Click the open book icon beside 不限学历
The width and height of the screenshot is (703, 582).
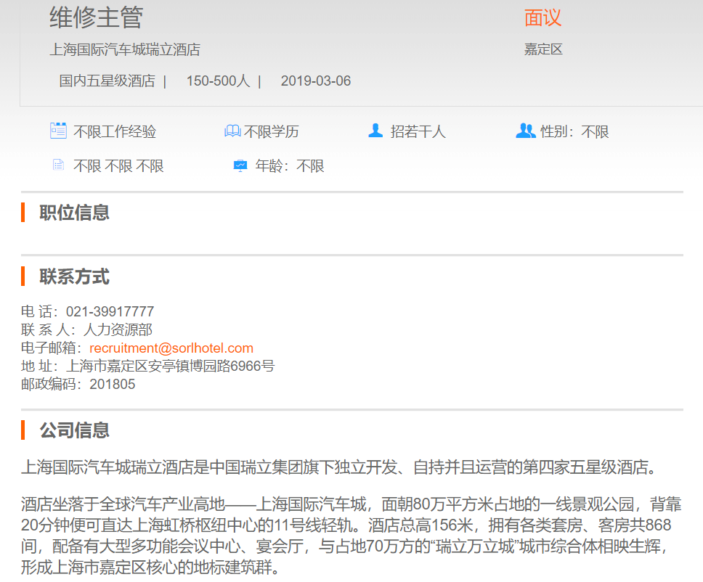232,131
